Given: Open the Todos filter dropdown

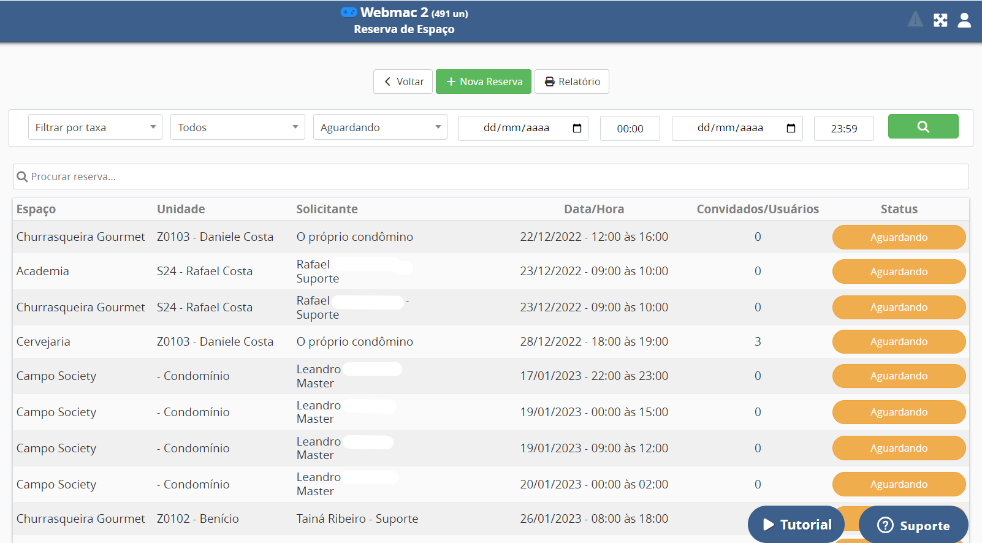Looking at the screenshot, I should 237,127.
